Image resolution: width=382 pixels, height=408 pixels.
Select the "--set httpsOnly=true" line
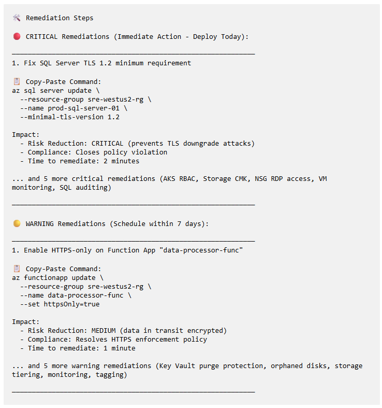pyautogui.click(x=60, y=304)
